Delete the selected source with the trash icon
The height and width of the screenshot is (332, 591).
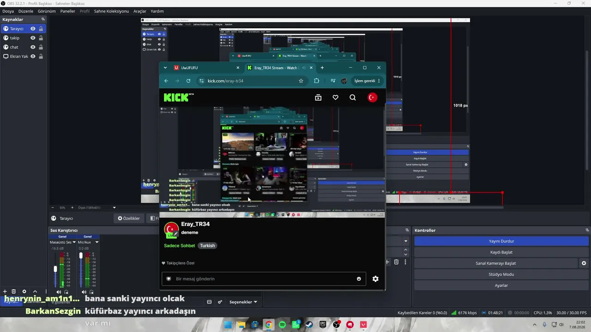pos(14,291)
